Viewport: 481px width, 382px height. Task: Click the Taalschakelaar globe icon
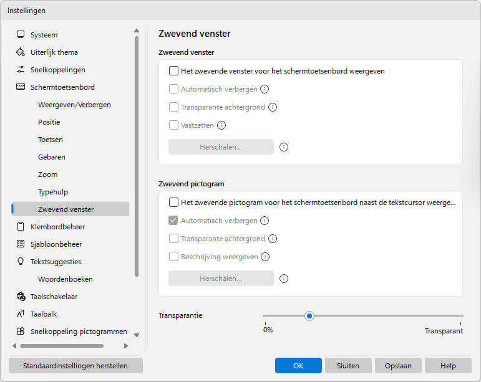tap(21, 297)
